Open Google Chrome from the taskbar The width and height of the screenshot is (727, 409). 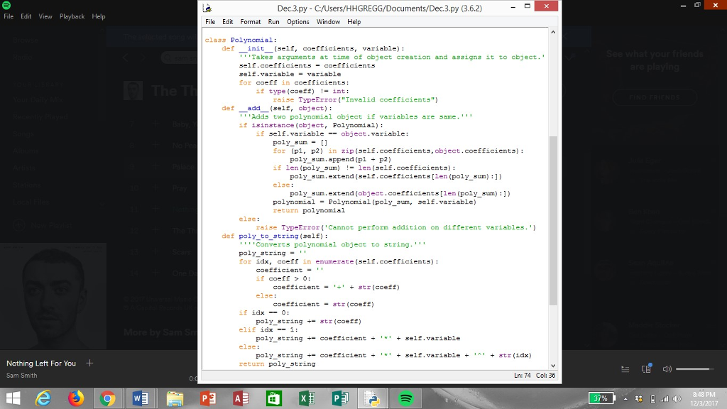[106, 398]
